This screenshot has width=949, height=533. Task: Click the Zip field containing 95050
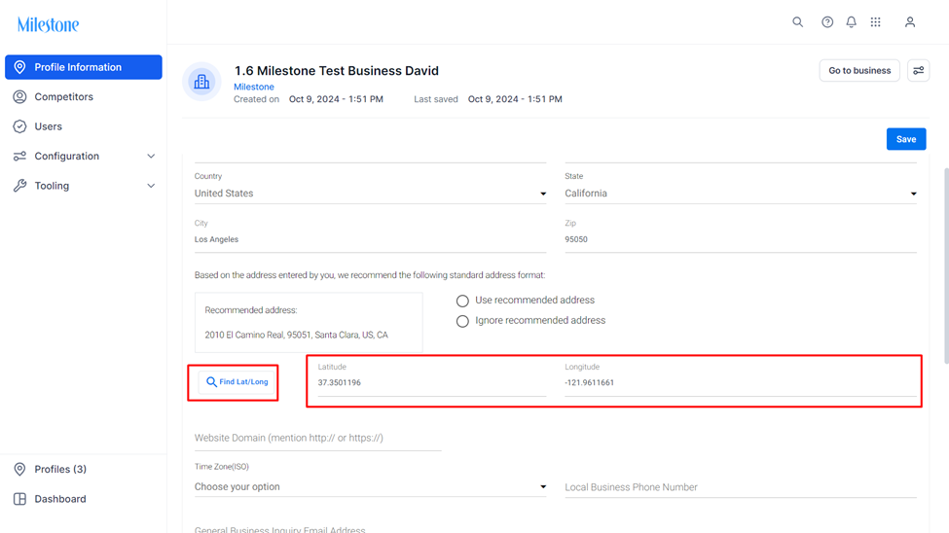coord(740,240)
